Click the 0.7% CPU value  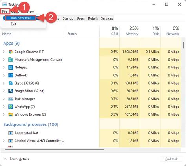[114, 99]
